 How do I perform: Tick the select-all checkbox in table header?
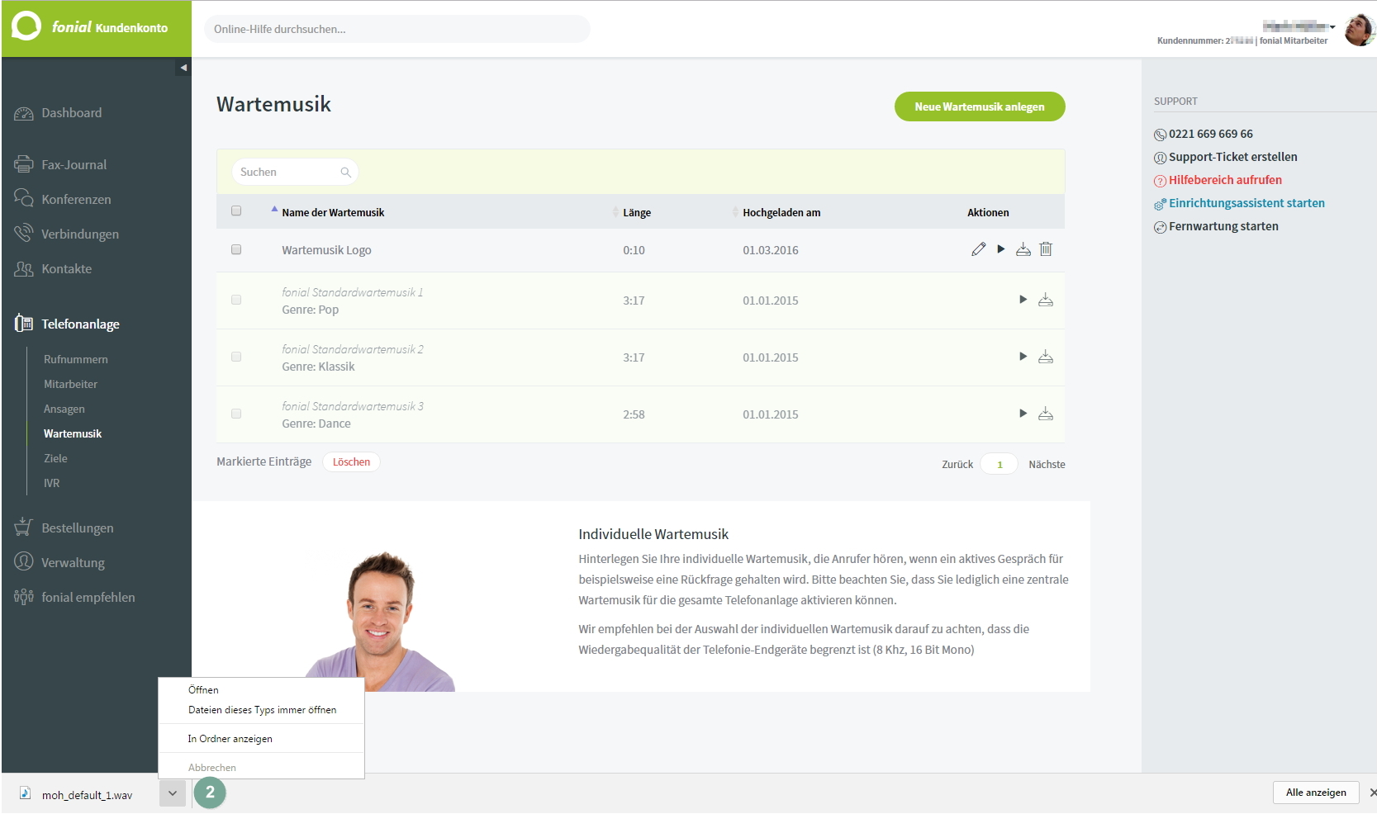tap(236, 211)
